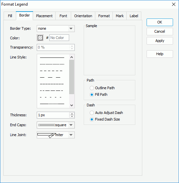Image resolution: width=179 pixels, height=183 pixels.
Task: Close the Format Legend window
Action: coord(174,4)
